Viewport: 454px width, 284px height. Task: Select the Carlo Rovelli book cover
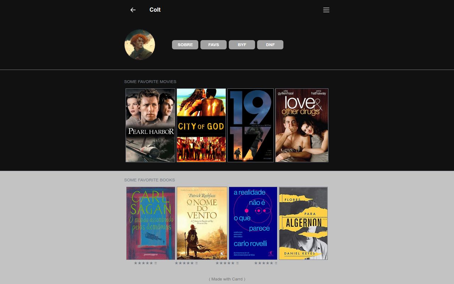[x=253, y=223]
